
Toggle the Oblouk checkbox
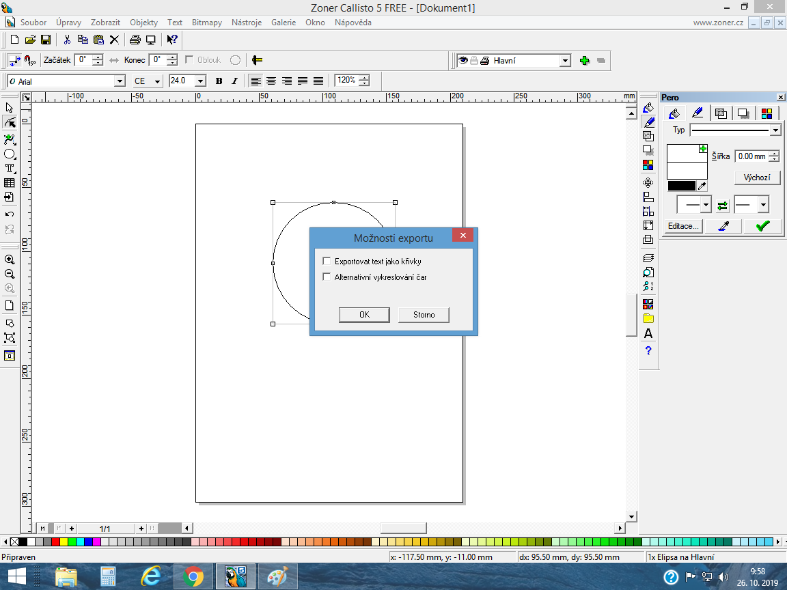[x=189, y=60]
